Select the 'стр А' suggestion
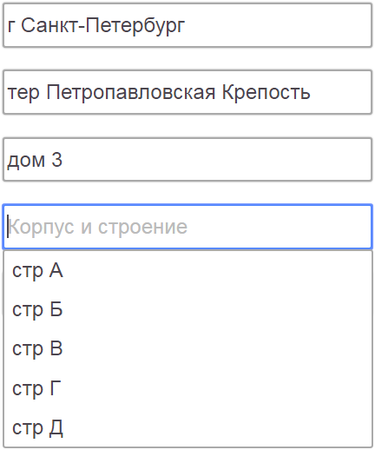This screenshot has height=450, width=375. (187, 270)
